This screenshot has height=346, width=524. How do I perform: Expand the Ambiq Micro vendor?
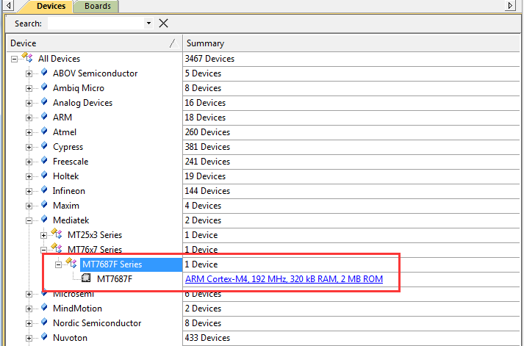pyautogui.click(x=29, y=89)
